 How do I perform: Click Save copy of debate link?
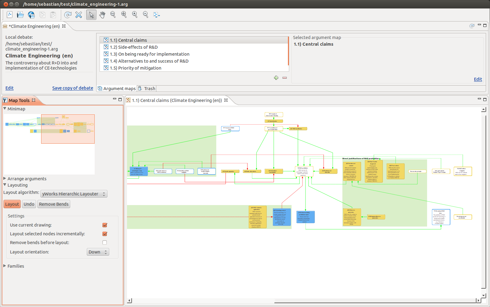pyautogui.click(x=73, y=88)
